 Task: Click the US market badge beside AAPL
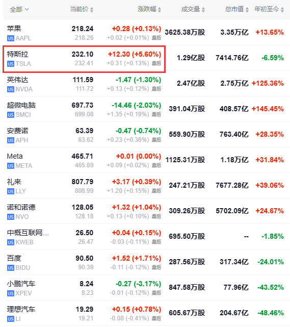point(10,38)
